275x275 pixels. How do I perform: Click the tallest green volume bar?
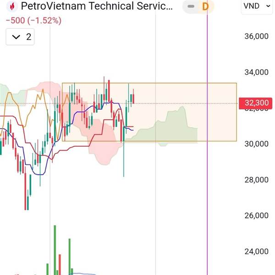(x=55, y=250)
